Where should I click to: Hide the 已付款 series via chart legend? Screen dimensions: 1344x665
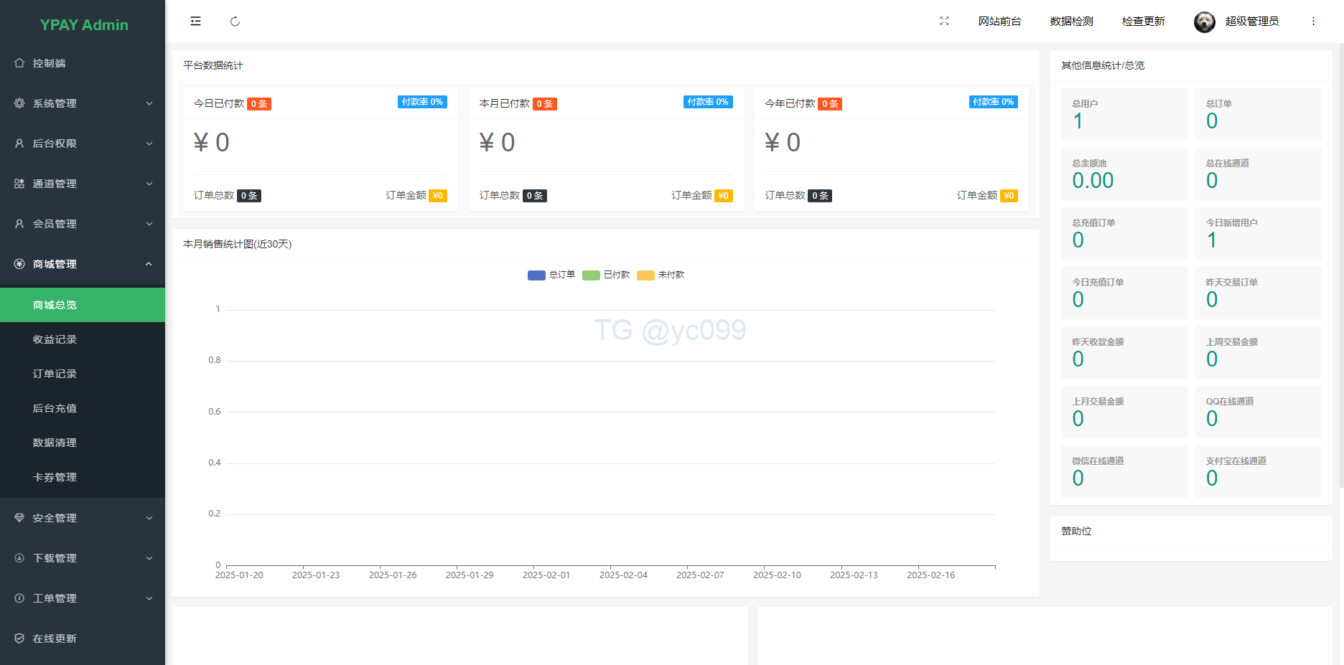[605, 275]
